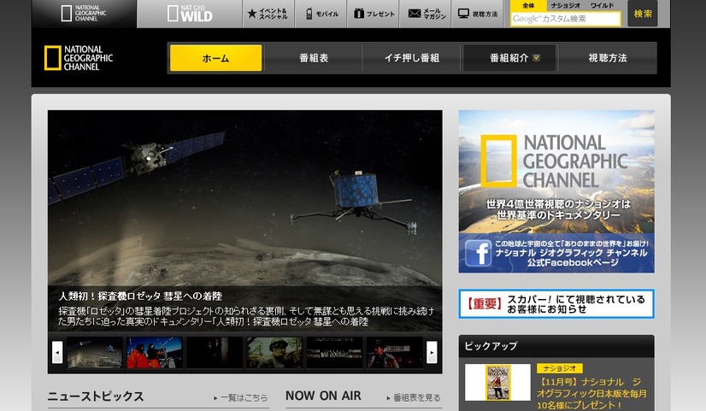Select the red-jacket climbers carousel thumbnail
The image size is (706, 411).
point(155,353)
